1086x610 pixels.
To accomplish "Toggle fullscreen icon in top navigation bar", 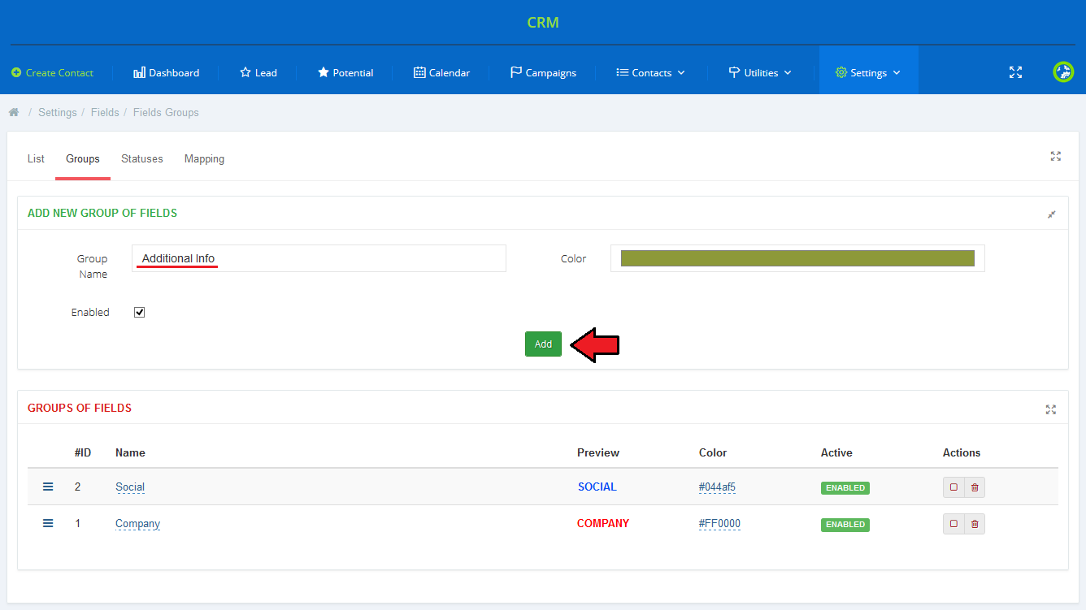I will (x=1015, y=72).
